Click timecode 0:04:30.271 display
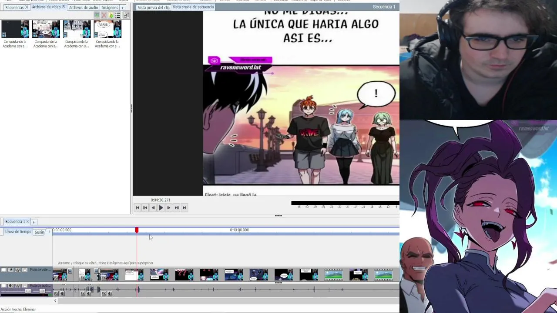The image size is (557, 313). click(x=161, y=200)
